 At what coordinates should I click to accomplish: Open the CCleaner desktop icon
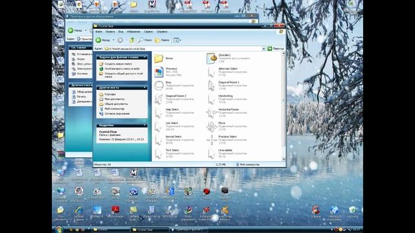tap(316, 212)
